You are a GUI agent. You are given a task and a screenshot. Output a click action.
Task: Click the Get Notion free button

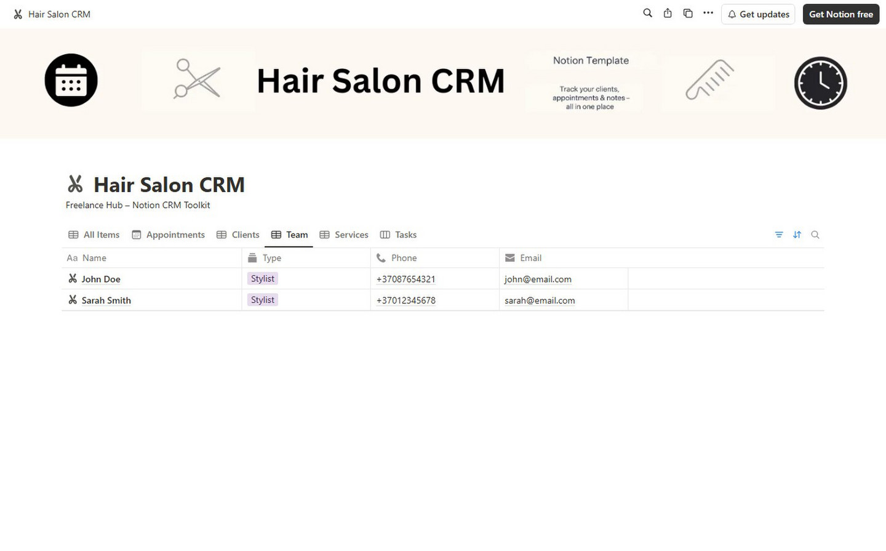[x=840, y=14]
